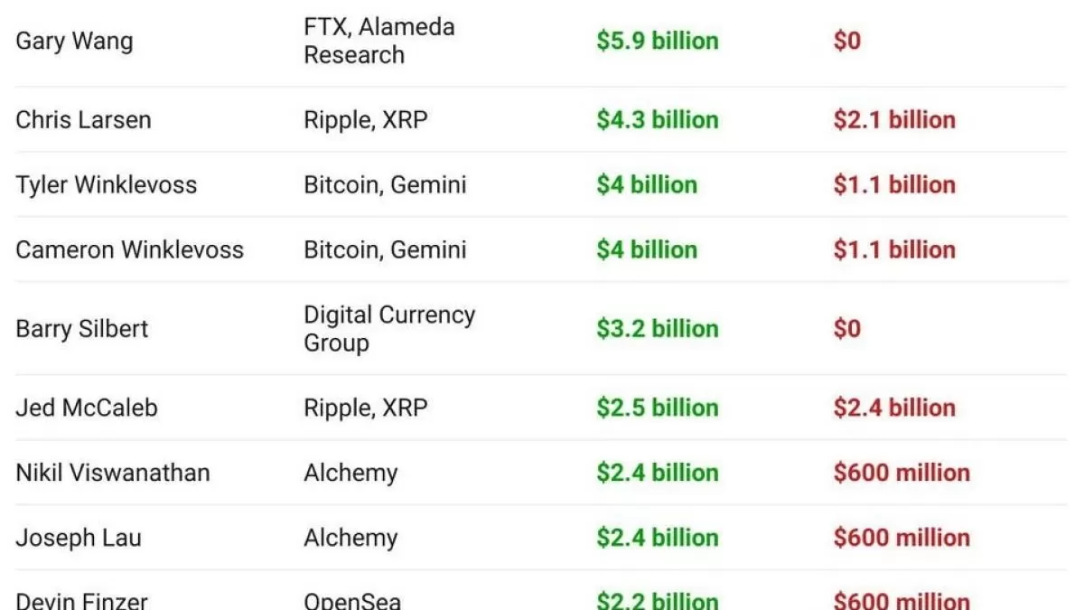This screenshot has height=610, width=1084.
Task: Click Alchemy in Joseph Lau's row
Action: 350,538
